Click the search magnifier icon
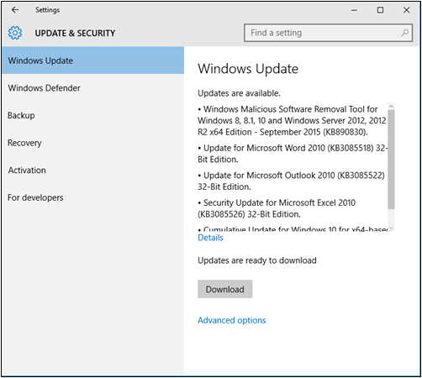 pyautogui.click(x=404, y=33)
